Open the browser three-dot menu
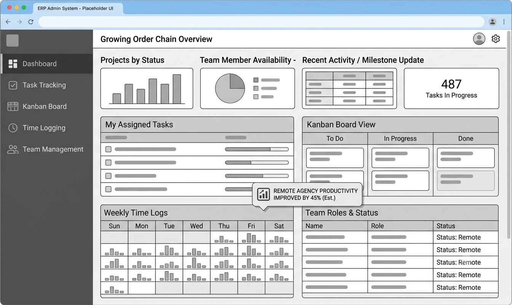This screenshot has height=305, width=512. [504, 22]
